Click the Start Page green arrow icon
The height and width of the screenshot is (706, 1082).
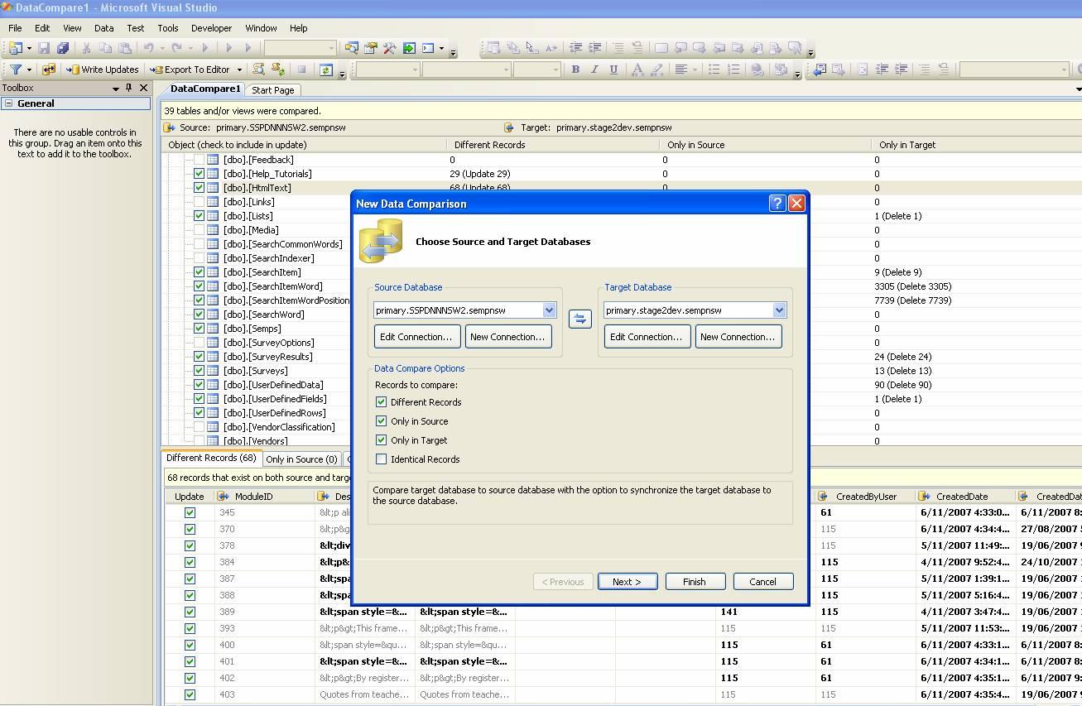tap(409, 48)
